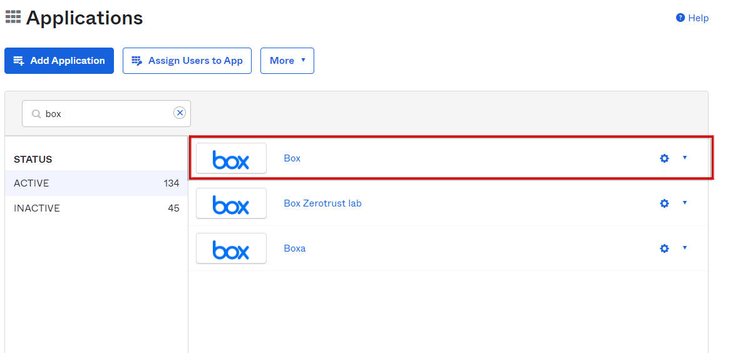The width and height of the screenshot is (733, 353).
Task: Open settings gear for Box app
Action: coord(664,158)
